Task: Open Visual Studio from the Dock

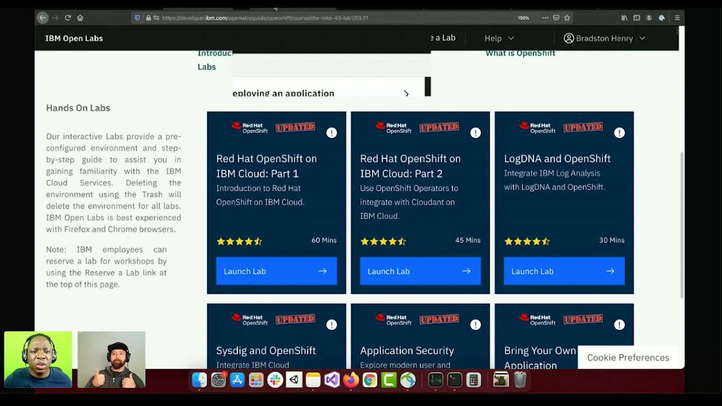Action: pyautogui.click(x=332, y=381)
